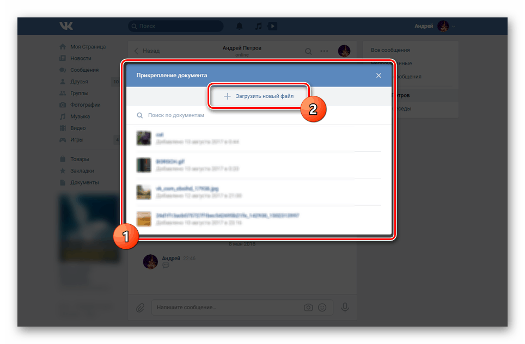Open the music note icon in header
The height and width of the screenshot is (344, 525).
(x=259, y=26)
